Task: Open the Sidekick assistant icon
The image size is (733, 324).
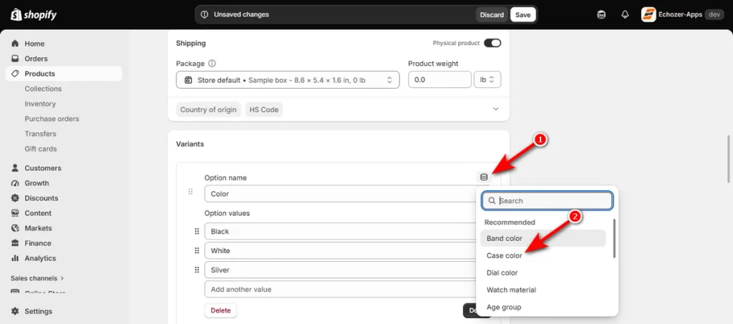Action: (x=601, y=15)
